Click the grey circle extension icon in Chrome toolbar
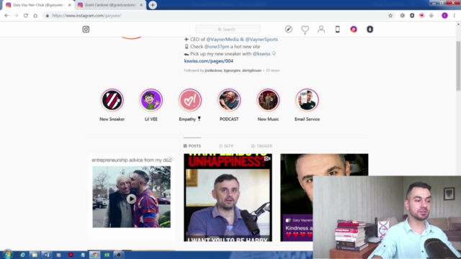 (403, 16)
